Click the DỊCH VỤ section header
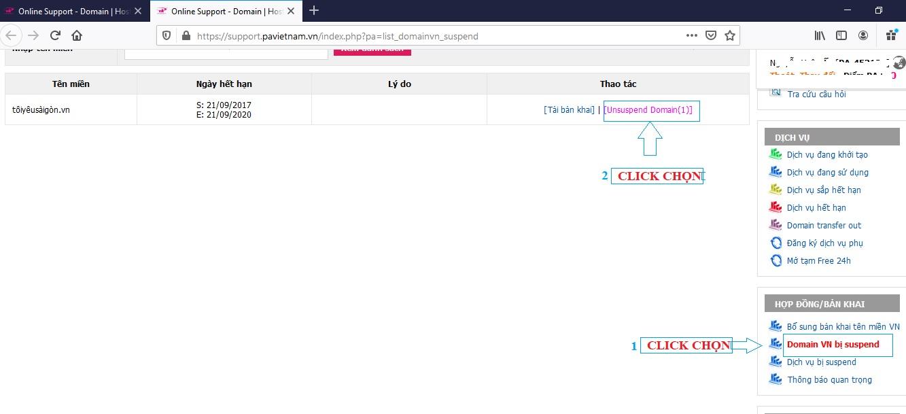This screenshot has height=414, width=906. [831, 137]
